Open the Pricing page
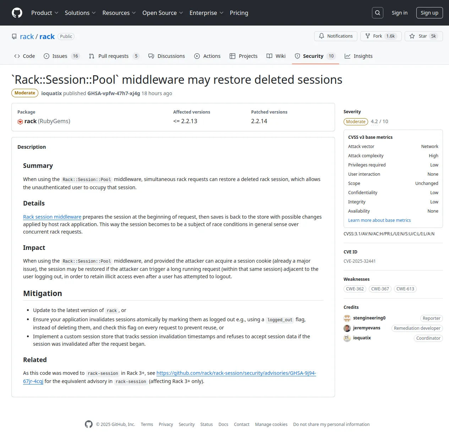Viewport: 449px width, 443px height. coord(239,13)
